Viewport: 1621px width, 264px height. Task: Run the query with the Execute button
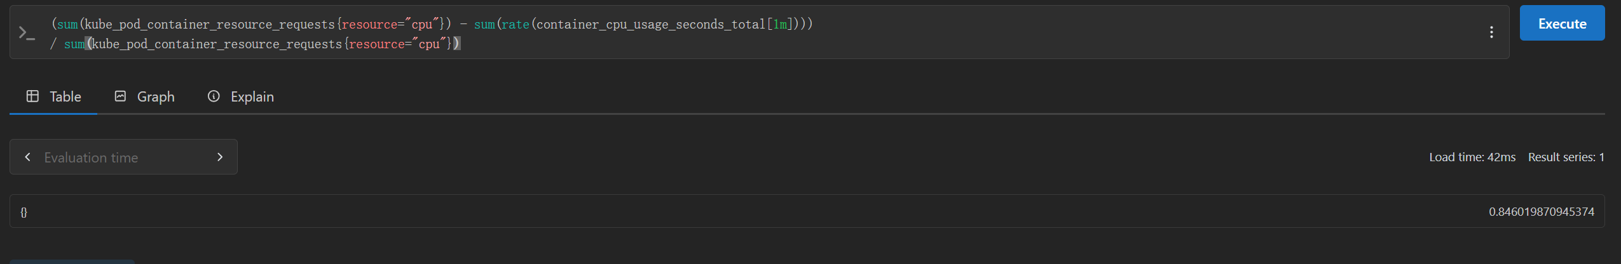(x=1562, y=23)
